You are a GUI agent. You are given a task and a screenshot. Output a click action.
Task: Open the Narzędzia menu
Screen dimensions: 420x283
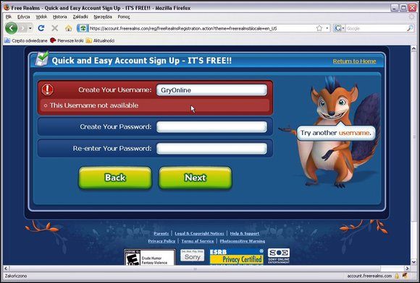pyautogui.click(x=103, y=17)
